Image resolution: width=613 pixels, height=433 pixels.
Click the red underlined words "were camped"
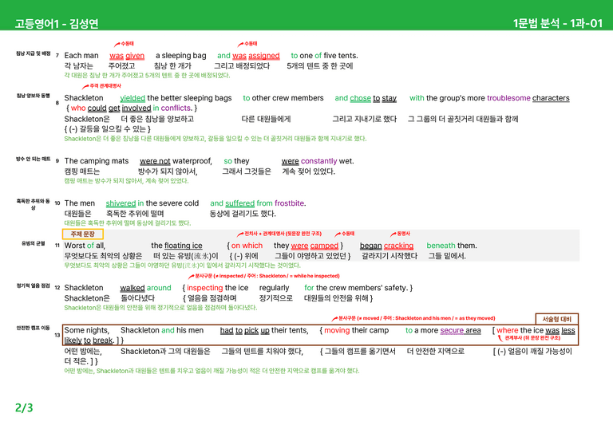pos(314,246)
